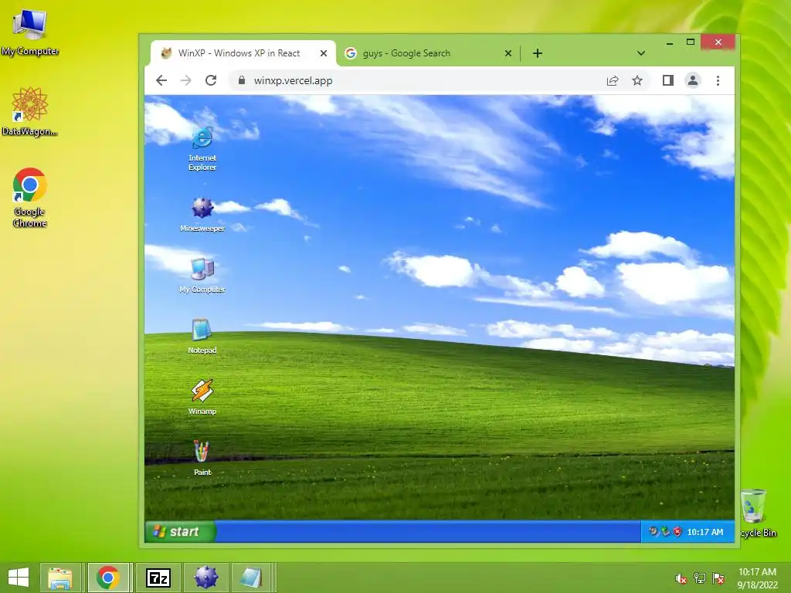Open Internet Explorer icon on XP desktop
The height and width of the screenshot is (593, 791).
point(202,149)
